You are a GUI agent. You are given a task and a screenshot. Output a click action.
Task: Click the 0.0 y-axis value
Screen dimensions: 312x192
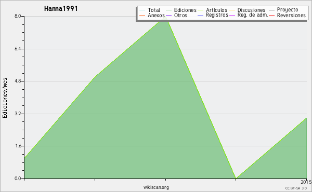point(18,179)
